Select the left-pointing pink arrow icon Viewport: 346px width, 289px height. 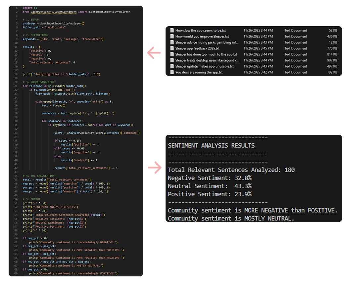pyautogui.click(x=154, y=52)
